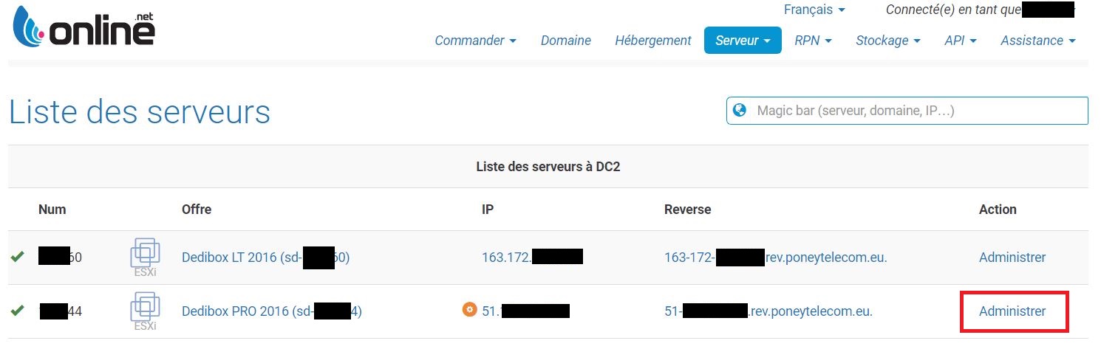Click the 163.172 IP address link
Screen dimensions: 1118x349
(532, 258)
